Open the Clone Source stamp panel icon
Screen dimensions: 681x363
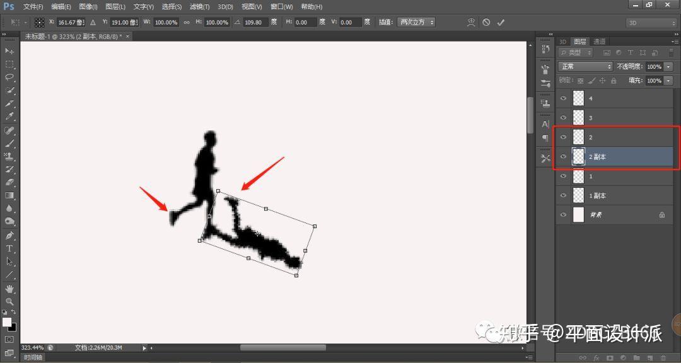click(x=545, y=103)
